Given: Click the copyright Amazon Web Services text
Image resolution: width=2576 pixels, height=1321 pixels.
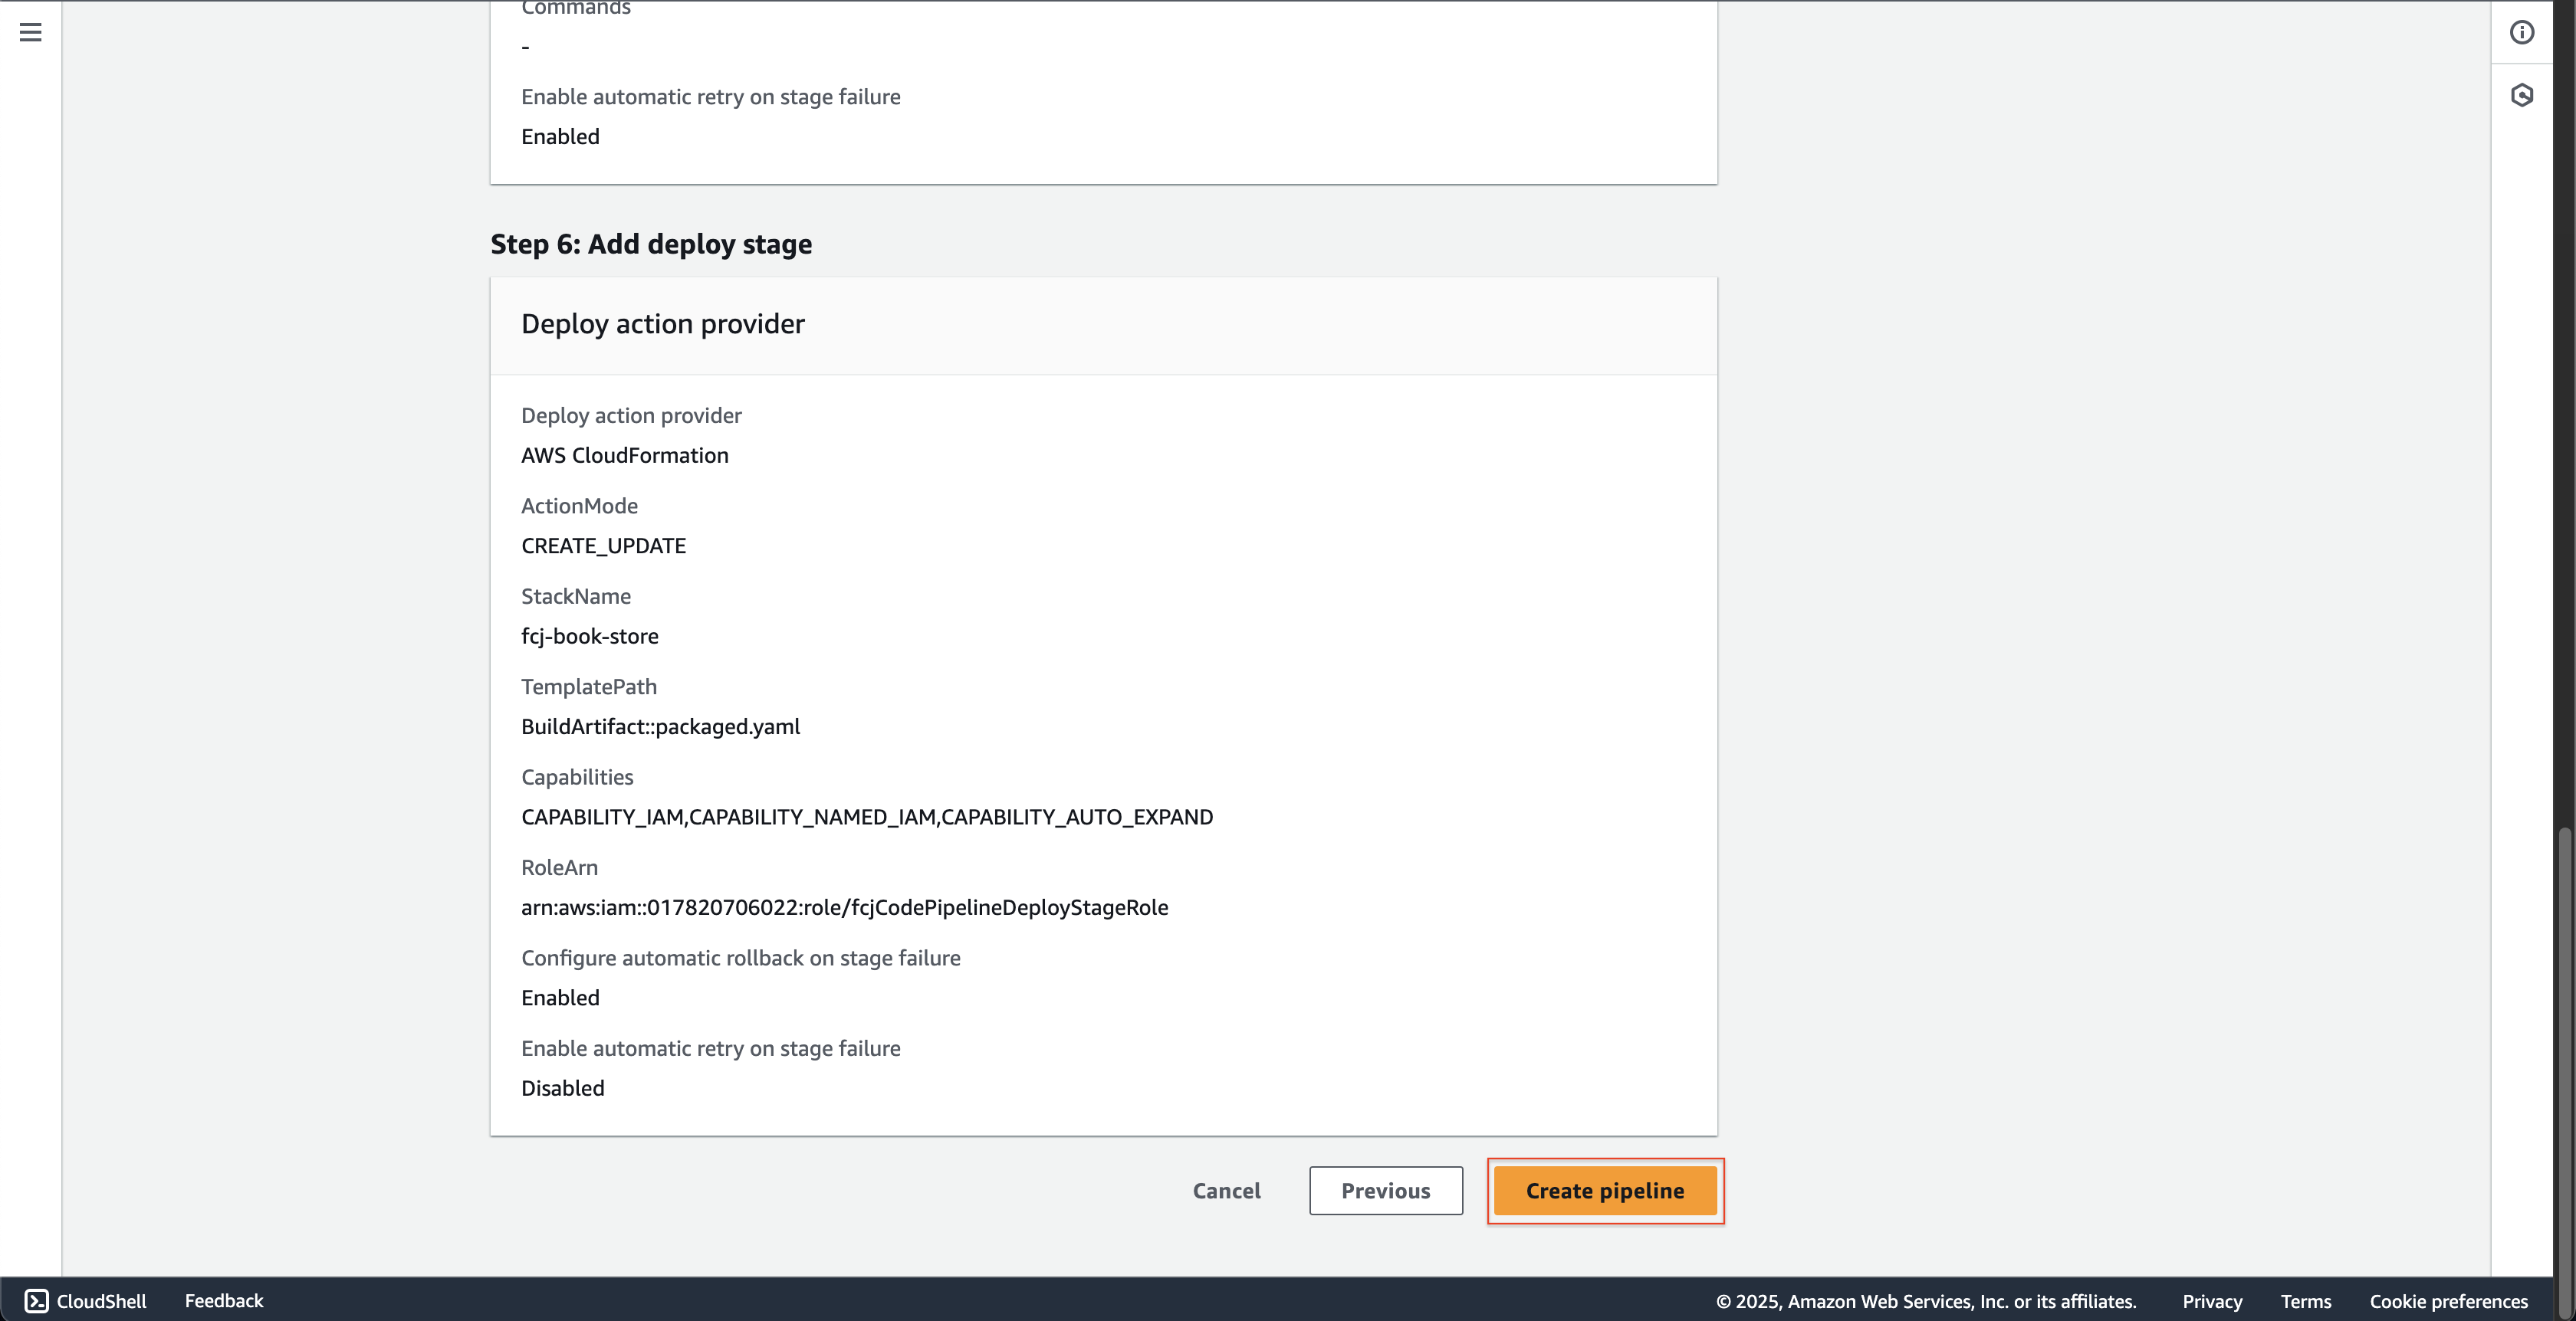Looking at the screenshot, I should click(1926, 1301).
